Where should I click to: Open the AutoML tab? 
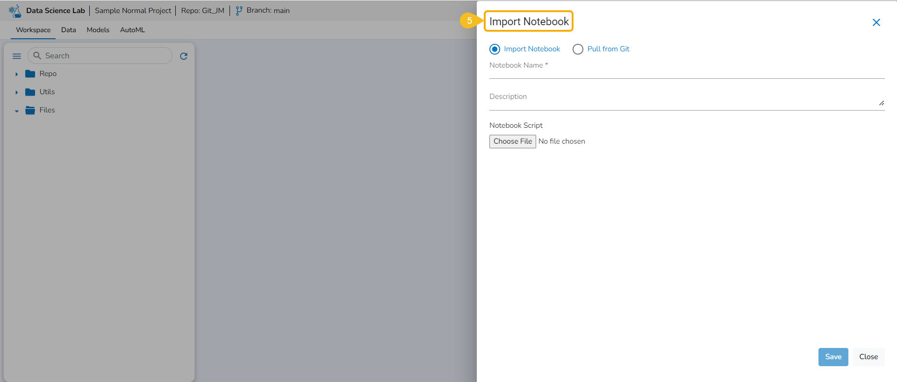[132, 30]
